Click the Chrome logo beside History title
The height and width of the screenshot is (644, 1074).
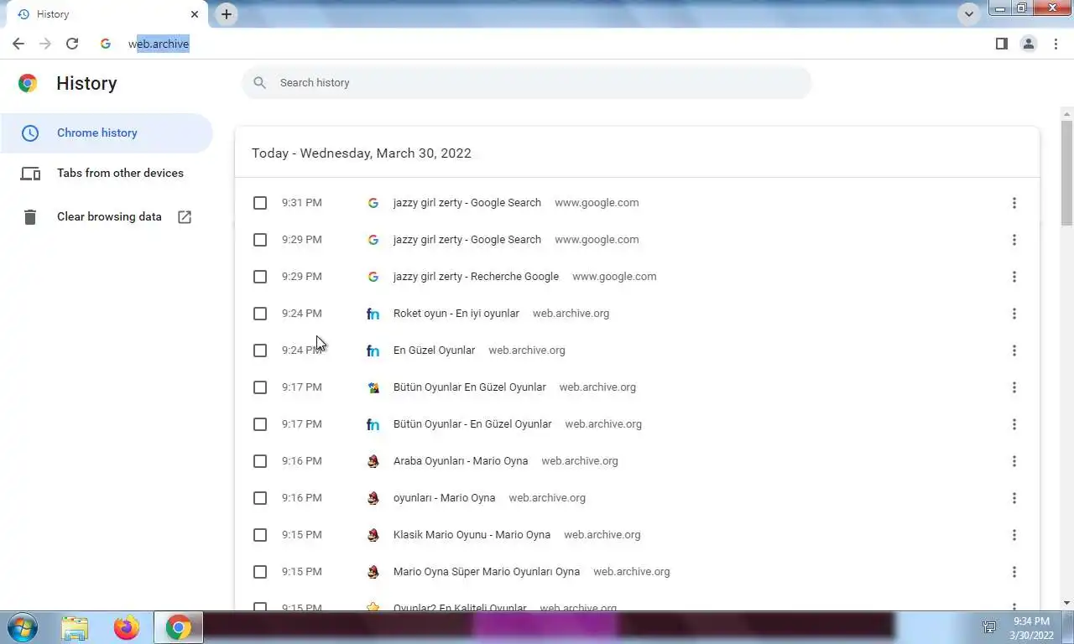tap(28, 83)
